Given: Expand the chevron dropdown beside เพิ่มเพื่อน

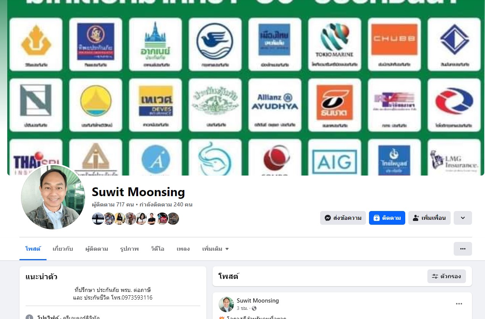Looking at the screenshot, I should (463, 218).
